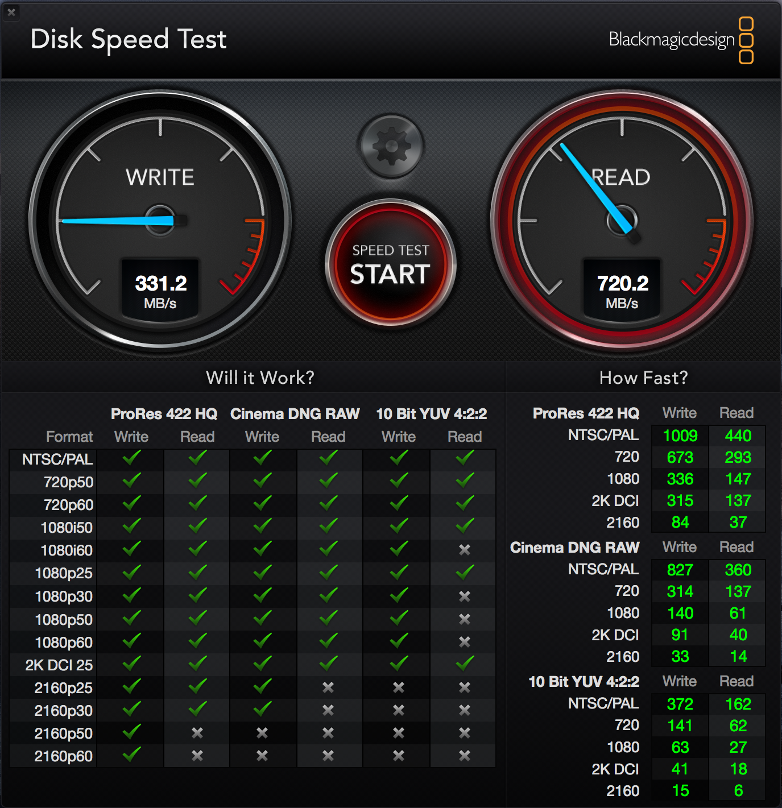782x808 pixels.
Task: Click X mark for 2160p25 Cinema DNG RAW Read
Action: (328, 687)
